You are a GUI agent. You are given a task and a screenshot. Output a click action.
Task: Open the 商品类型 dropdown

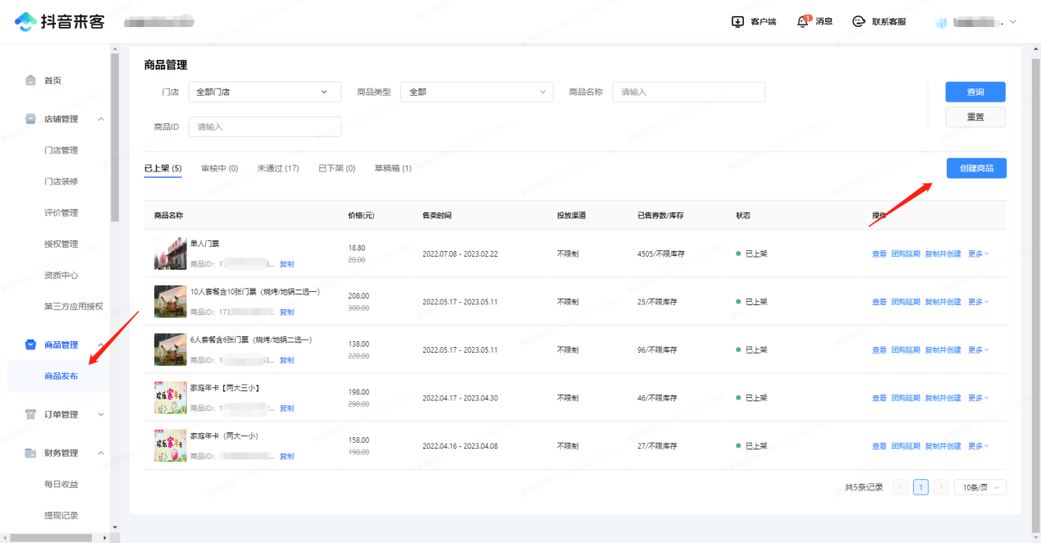pos(476,92)
